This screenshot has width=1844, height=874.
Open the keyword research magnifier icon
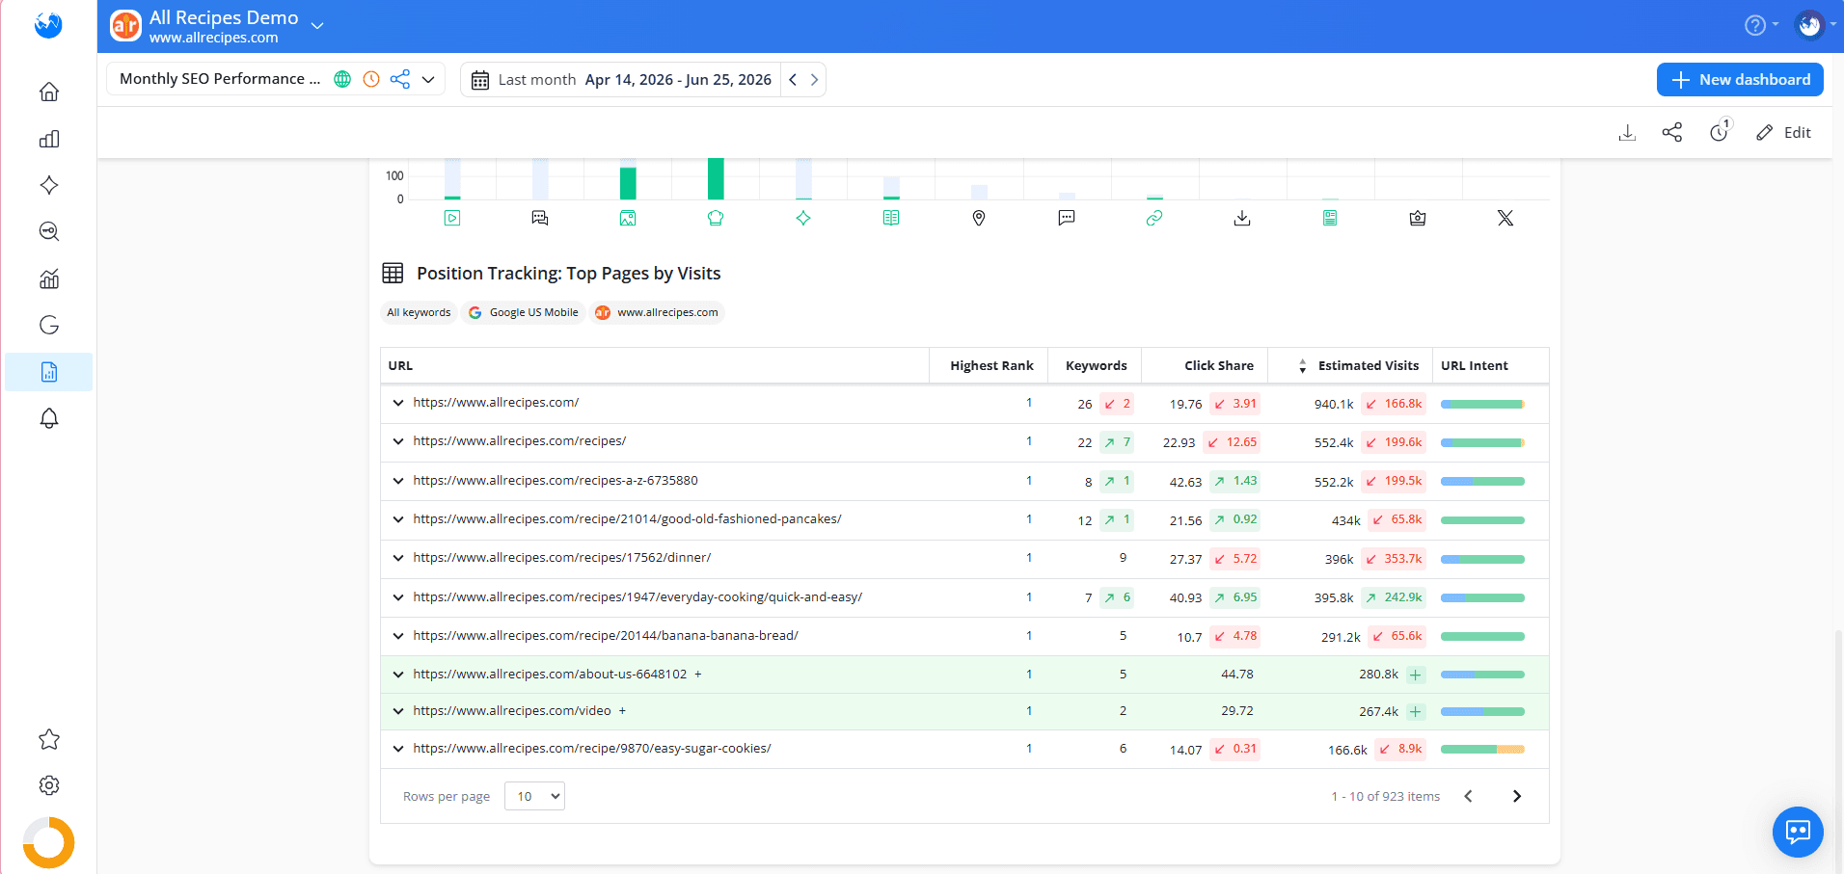49,231
